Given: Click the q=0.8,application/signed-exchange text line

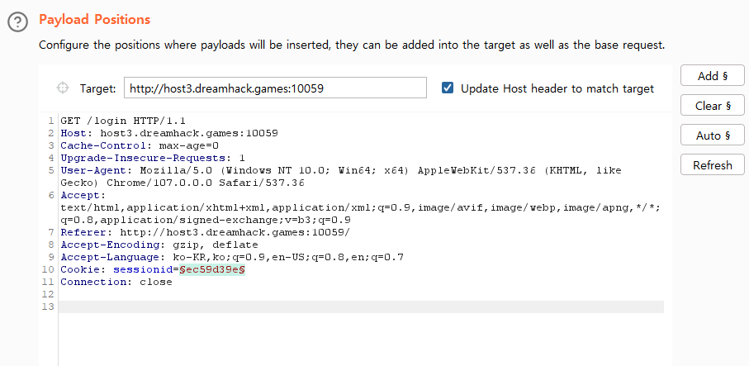Looking at the screenshot, I should [206, 221].
